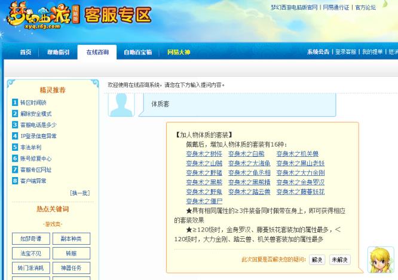Viewport: 398px width, 280px height.
Task: Open link 变身术之机关兽
Action: pos(298,154)
